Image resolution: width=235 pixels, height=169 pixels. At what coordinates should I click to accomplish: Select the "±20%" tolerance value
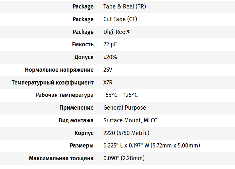pos(110,57)
